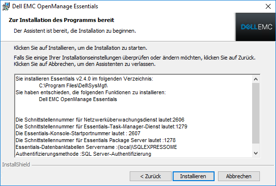
Task: Click the InstallShield label
Action: point(16,165)
